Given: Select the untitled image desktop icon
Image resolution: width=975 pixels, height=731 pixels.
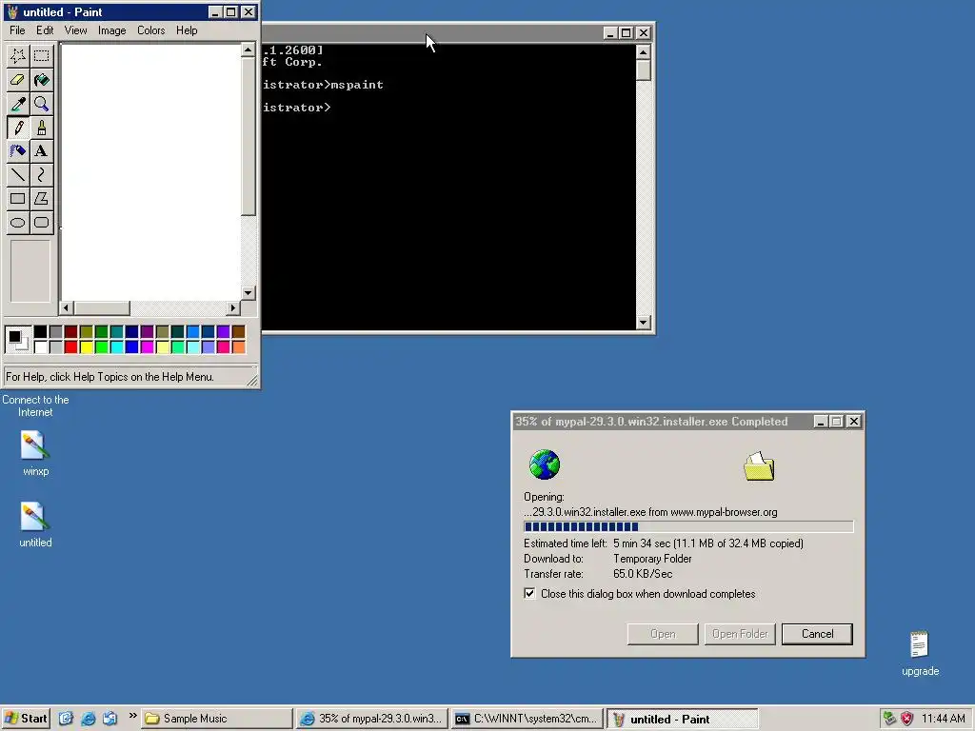Looking at the screenshot, I should [35, 525].
